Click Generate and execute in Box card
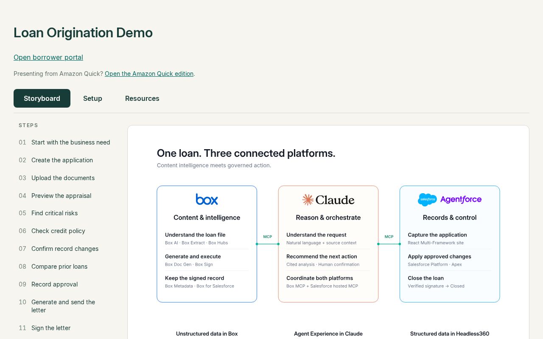543x339 pixels. coord(193,256)
